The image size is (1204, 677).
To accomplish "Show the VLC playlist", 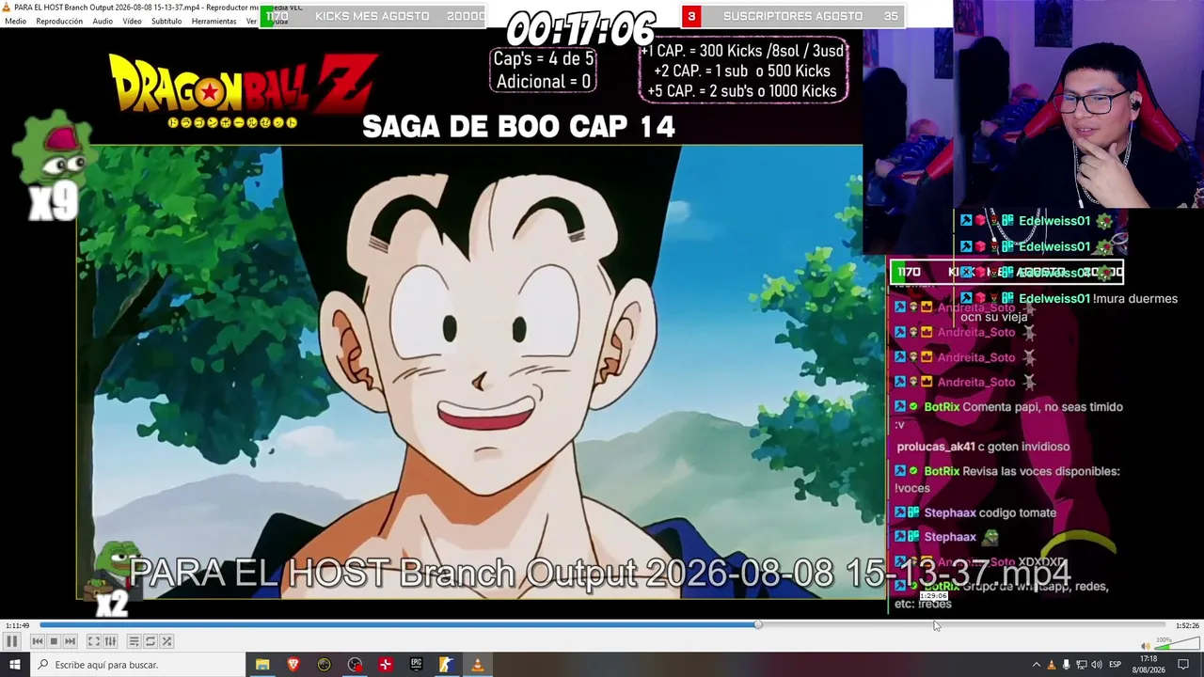I will pyautogui.click(x=135, y=641).
